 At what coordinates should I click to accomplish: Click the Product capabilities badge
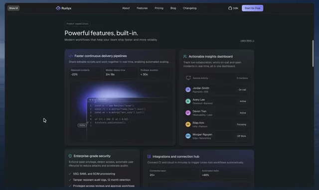77,24
